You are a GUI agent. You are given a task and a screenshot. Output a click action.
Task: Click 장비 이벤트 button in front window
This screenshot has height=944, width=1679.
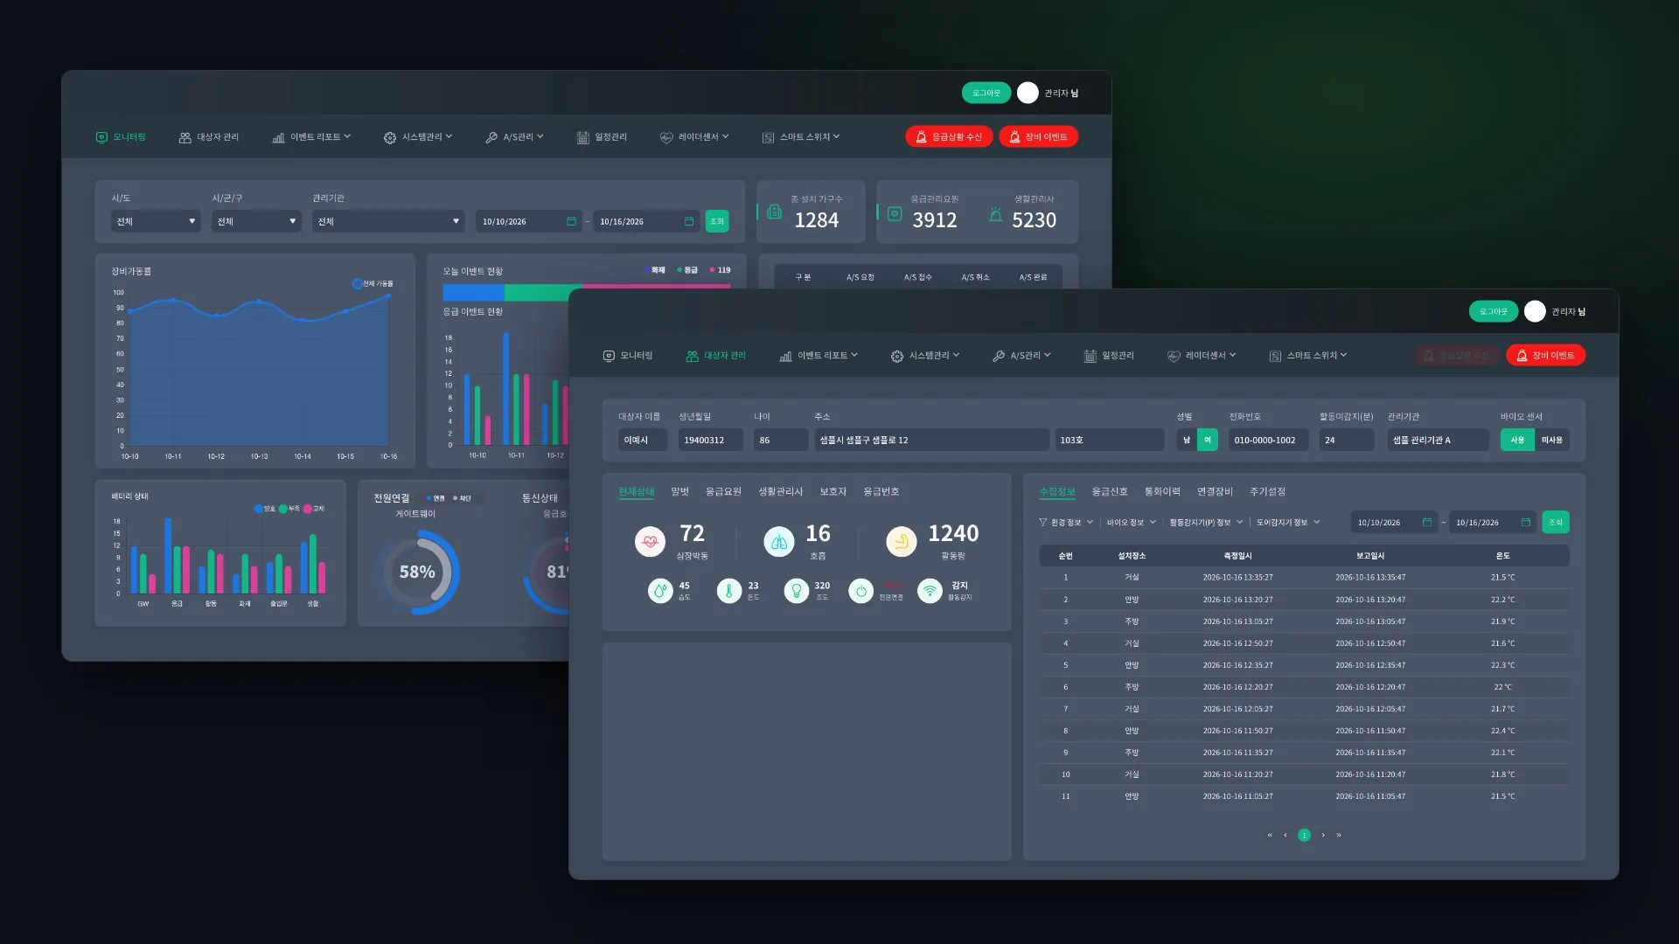pyautogui.click(x=1545, y=355)
